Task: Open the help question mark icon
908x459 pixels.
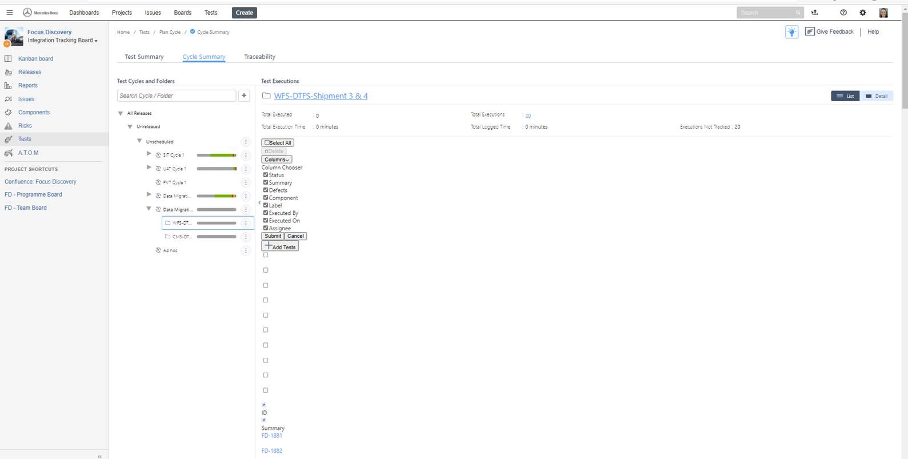Action: click(x=843, y=13)
